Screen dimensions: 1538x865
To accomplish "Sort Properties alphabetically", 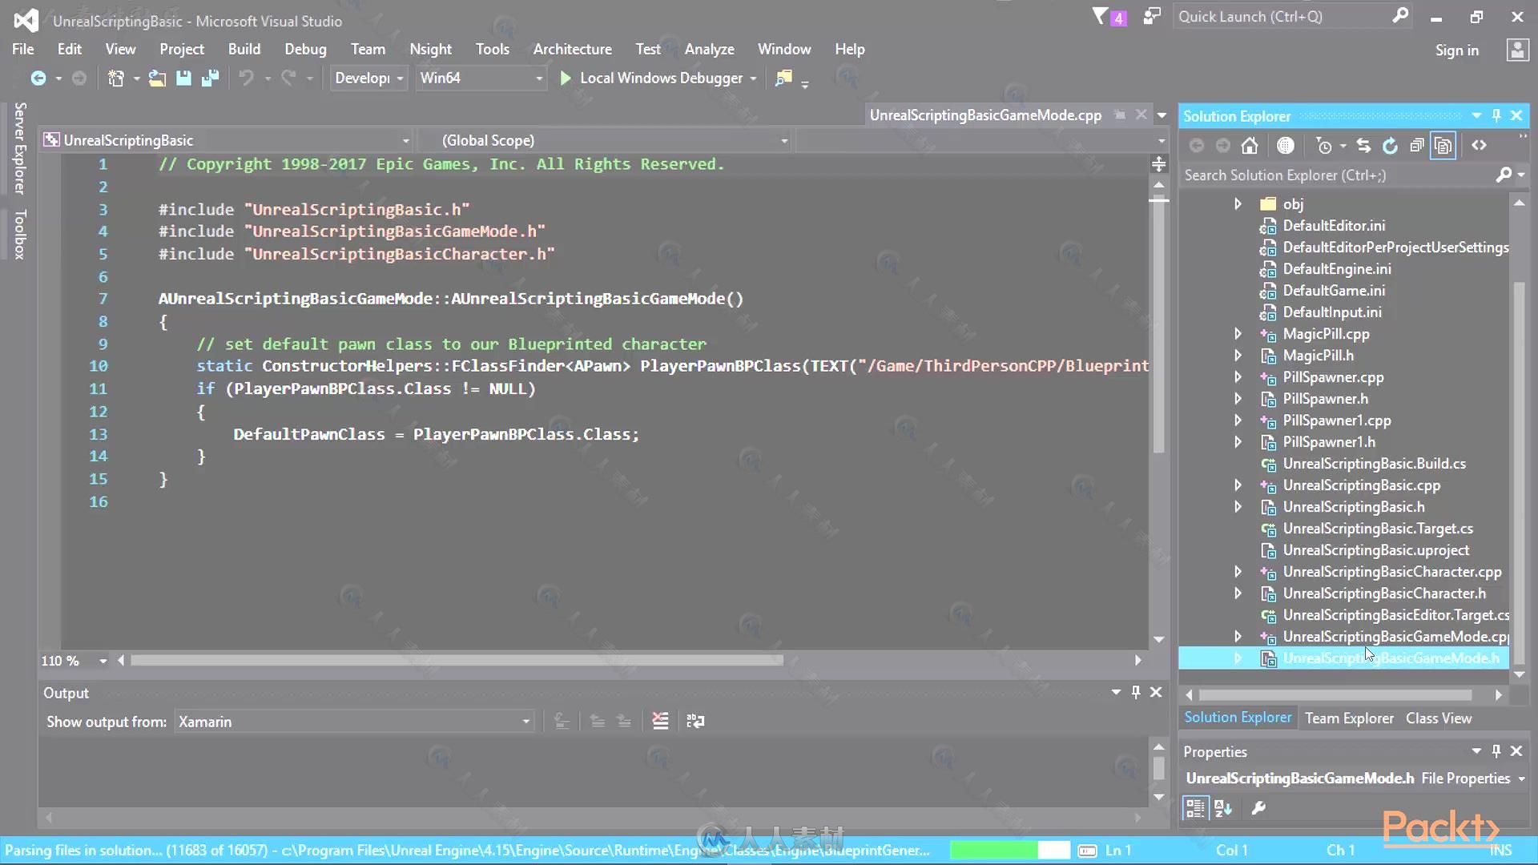I will coord(1223,808).
